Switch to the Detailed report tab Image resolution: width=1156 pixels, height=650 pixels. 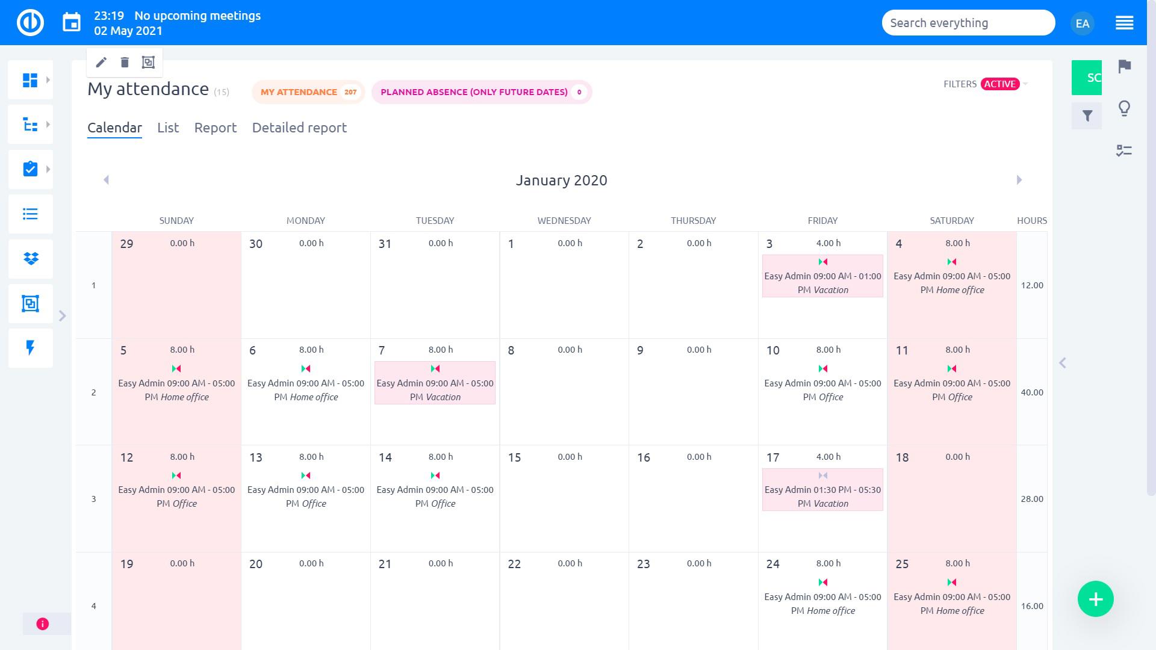(299, 128)
